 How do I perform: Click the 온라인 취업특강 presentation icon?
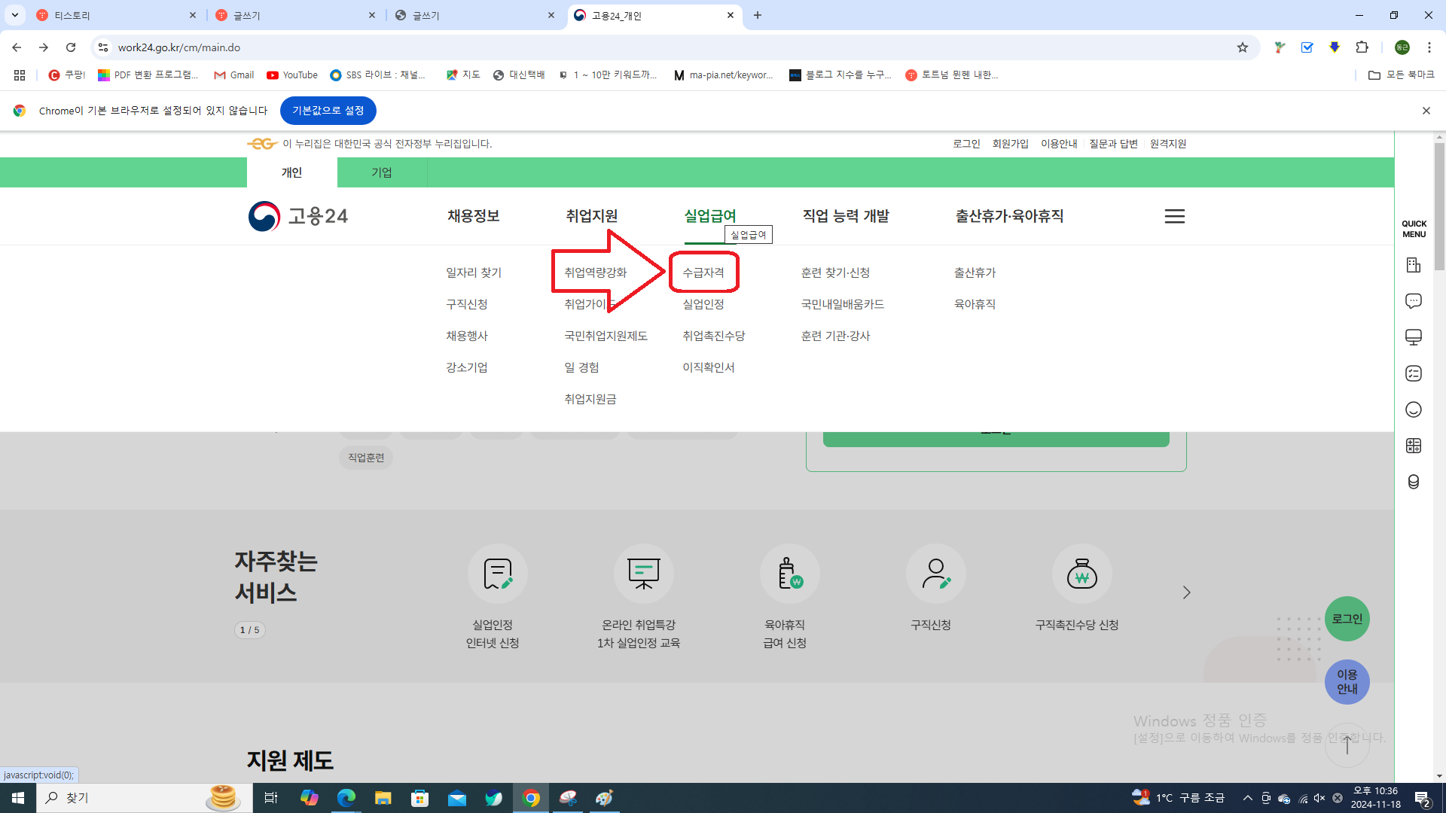643,574
